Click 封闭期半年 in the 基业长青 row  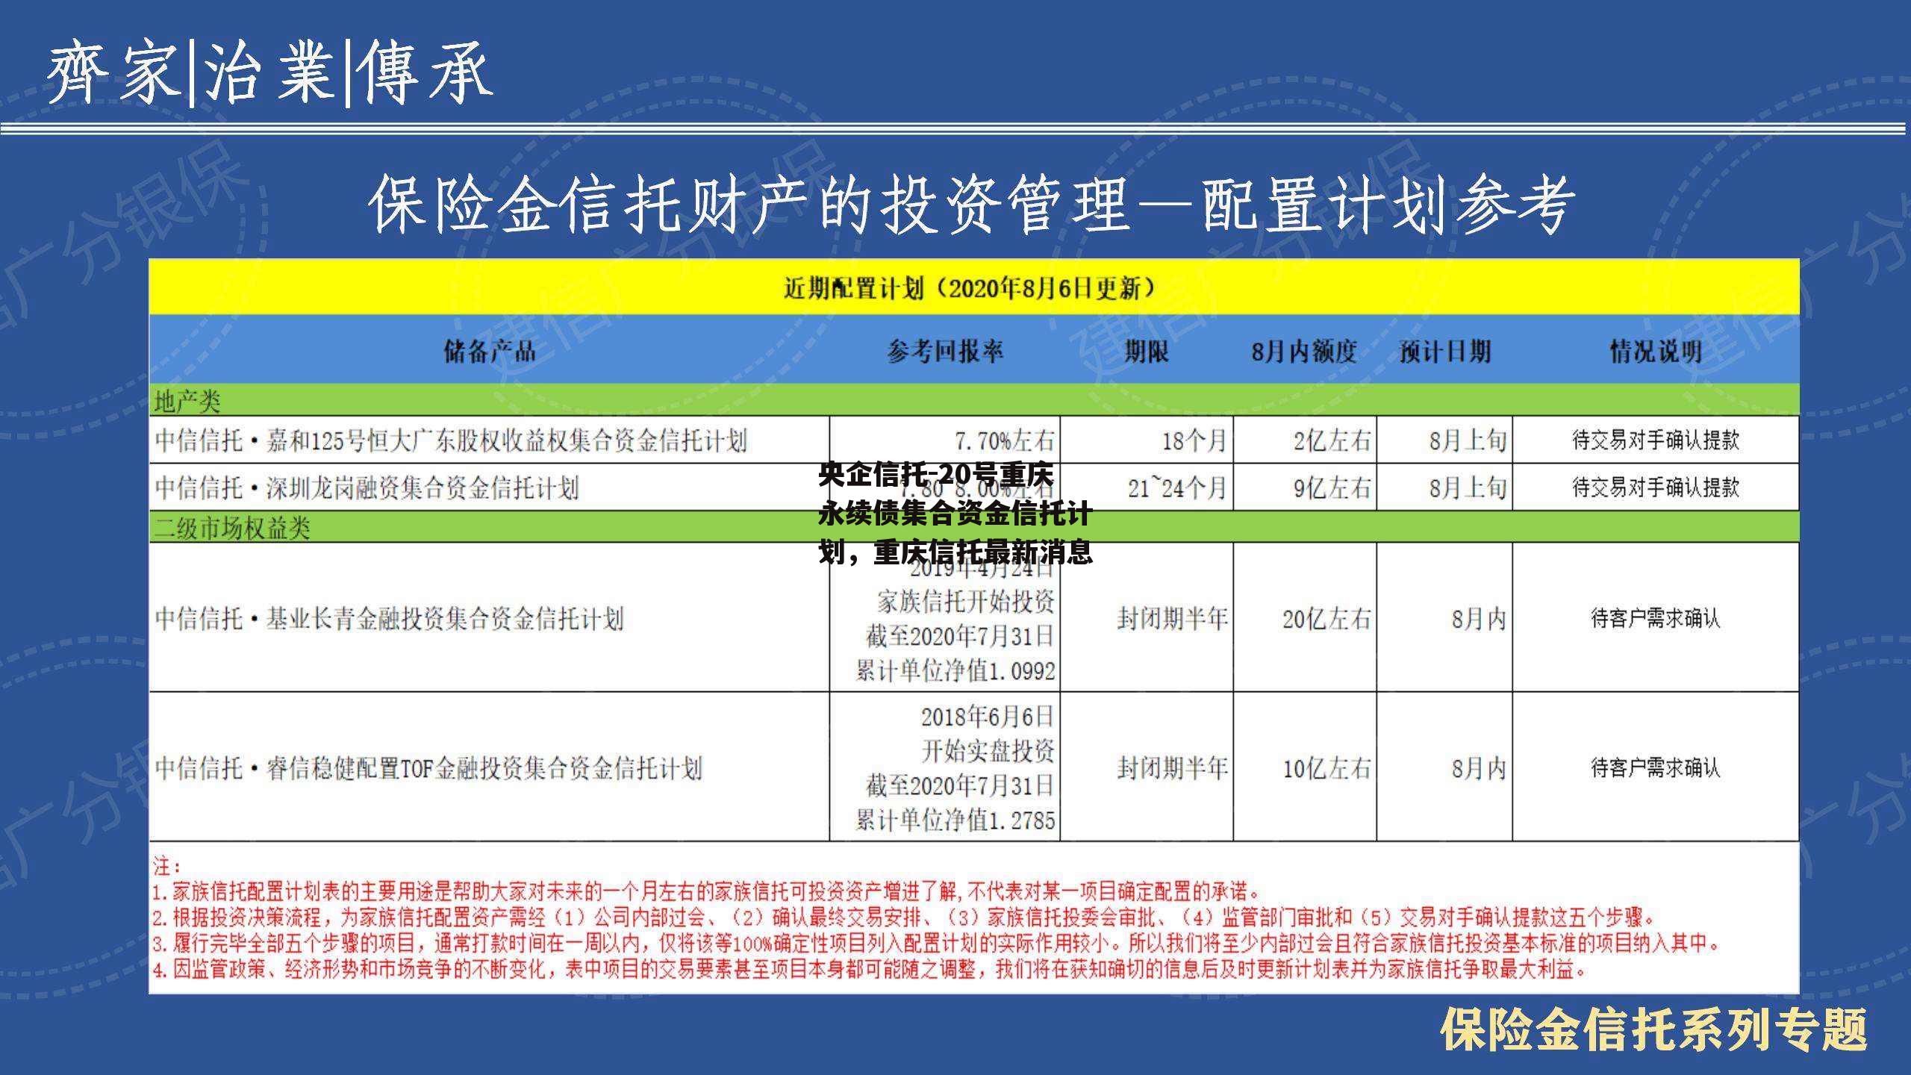(x=1172, y=618)
